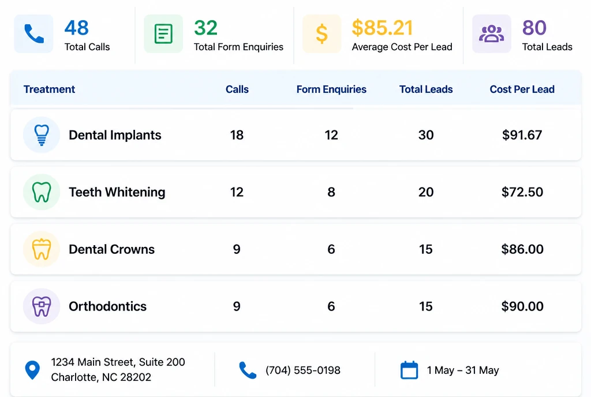Click the purple people icon for Total Leads

[492, 34]
